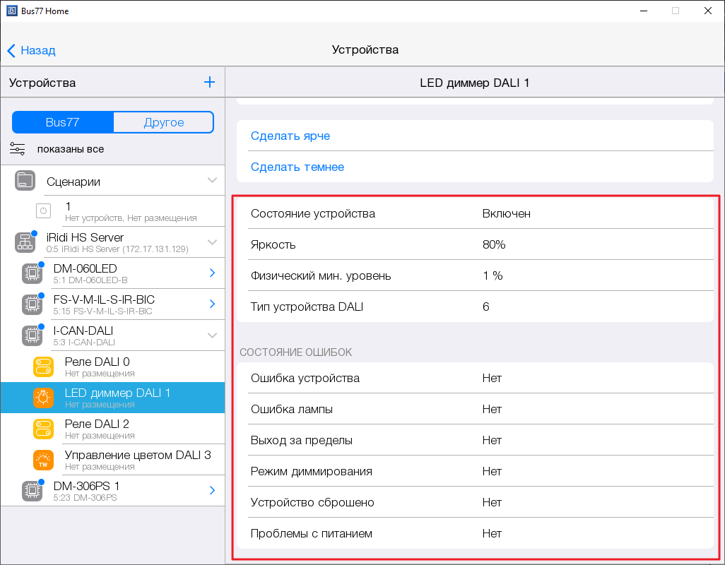Collapse the iRidi HS Server node

point(212,243)
